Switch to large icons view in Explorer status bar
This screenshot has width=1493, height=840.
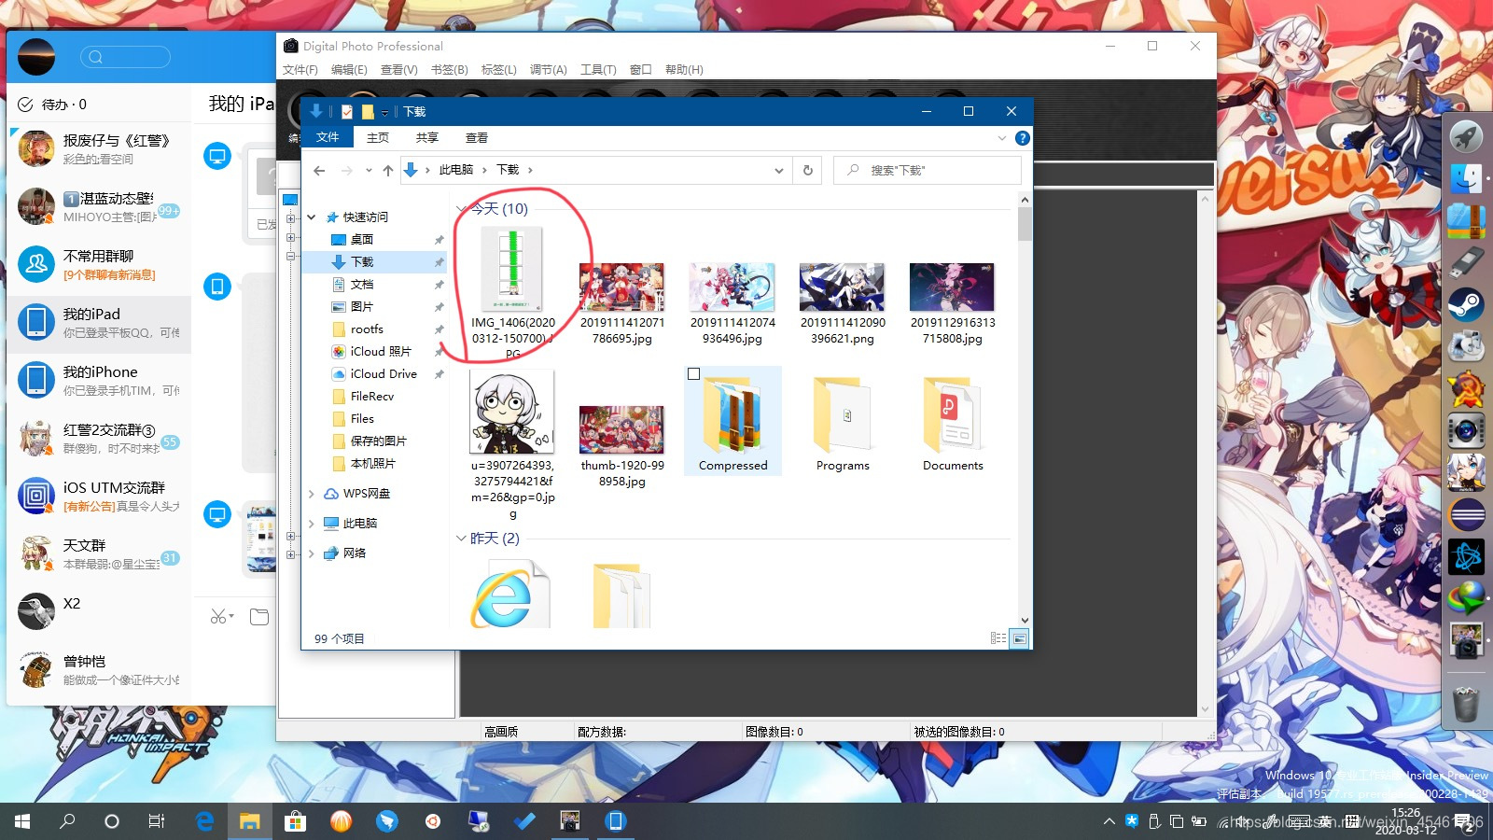click(1019, 638)
